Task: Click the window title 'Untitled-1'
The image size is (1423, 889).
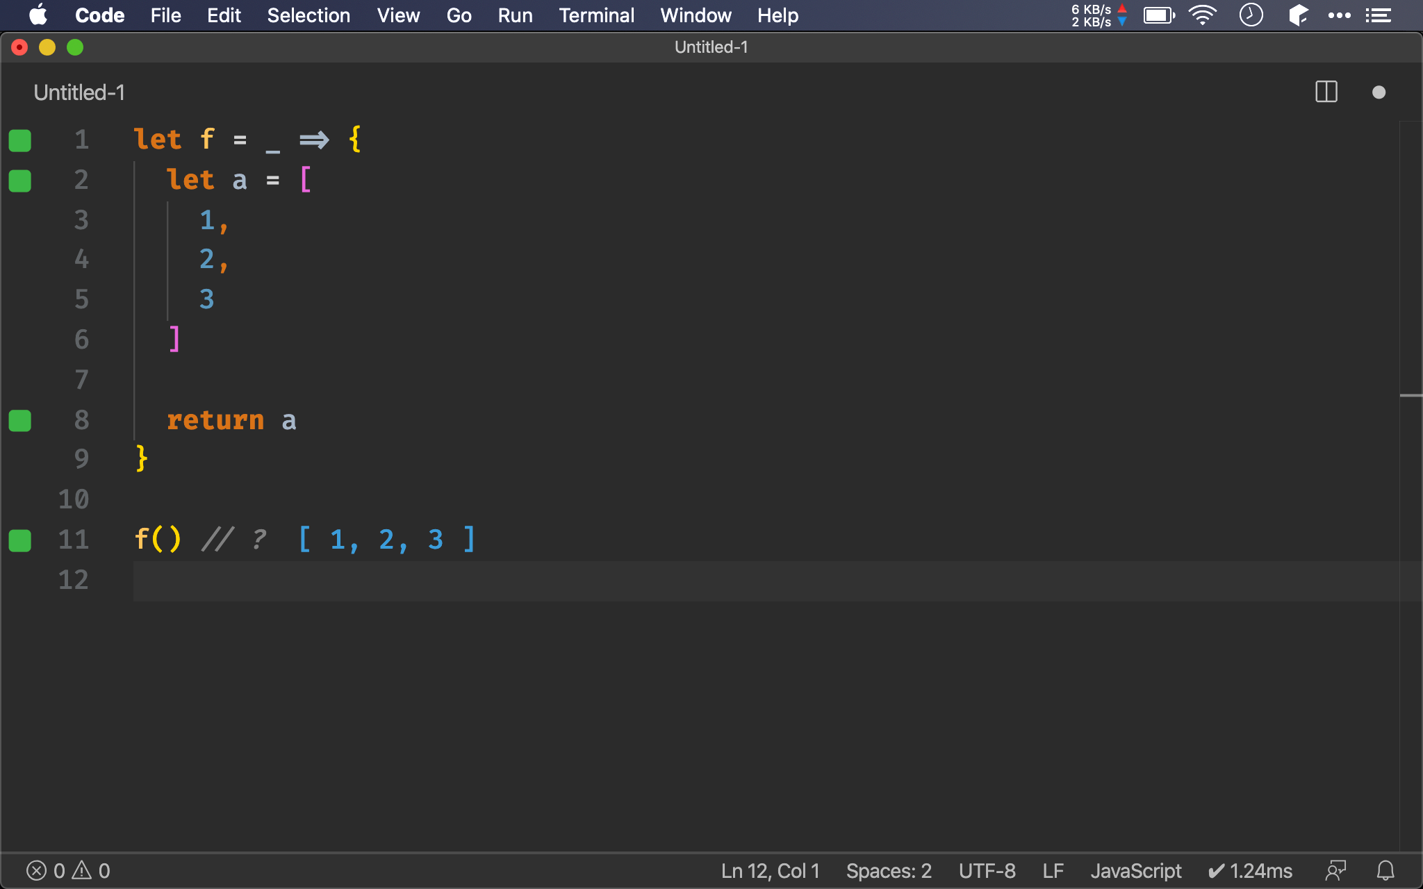Action: 711,47
